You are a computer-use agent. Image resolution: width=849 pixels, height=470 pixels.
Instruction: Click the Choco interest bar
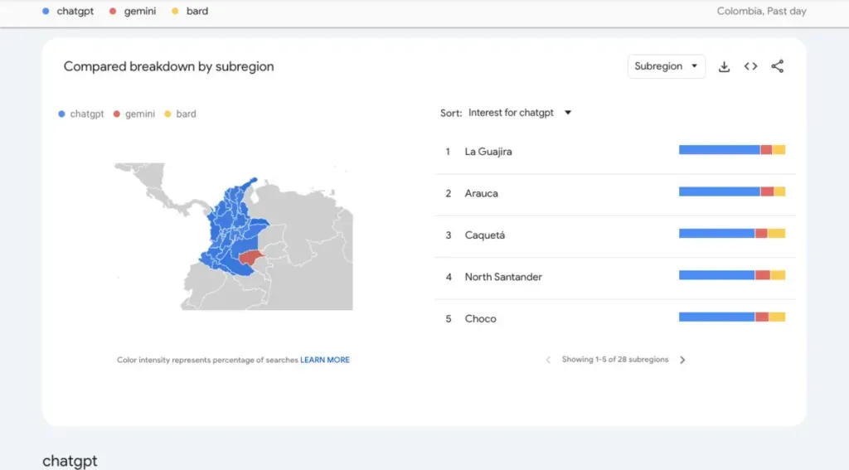pyautogui.click(x=732, y=317)
